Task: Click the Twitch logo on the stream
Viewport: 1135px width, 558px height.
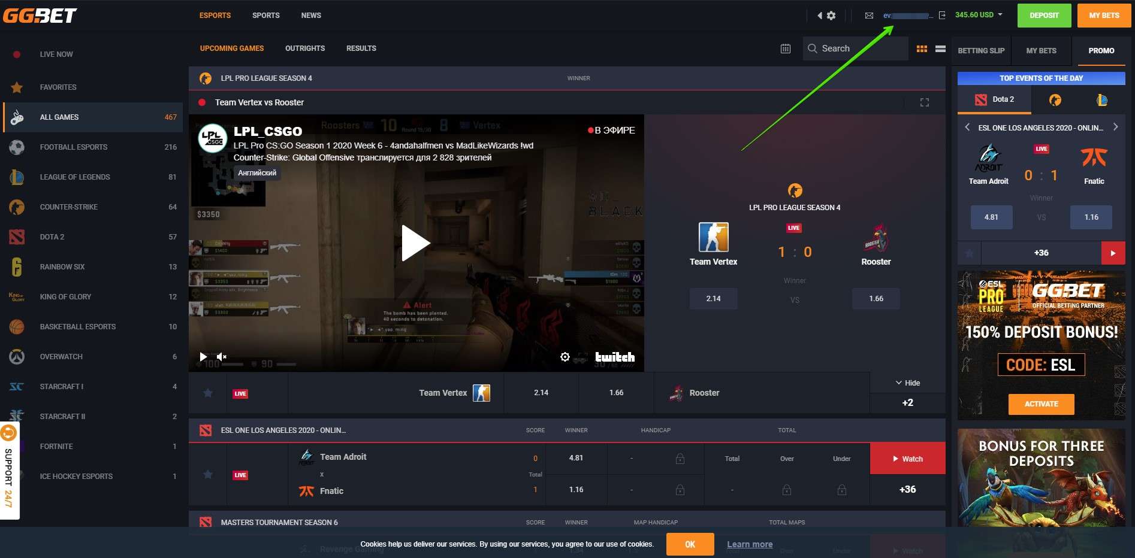Action: click(615, 357)
